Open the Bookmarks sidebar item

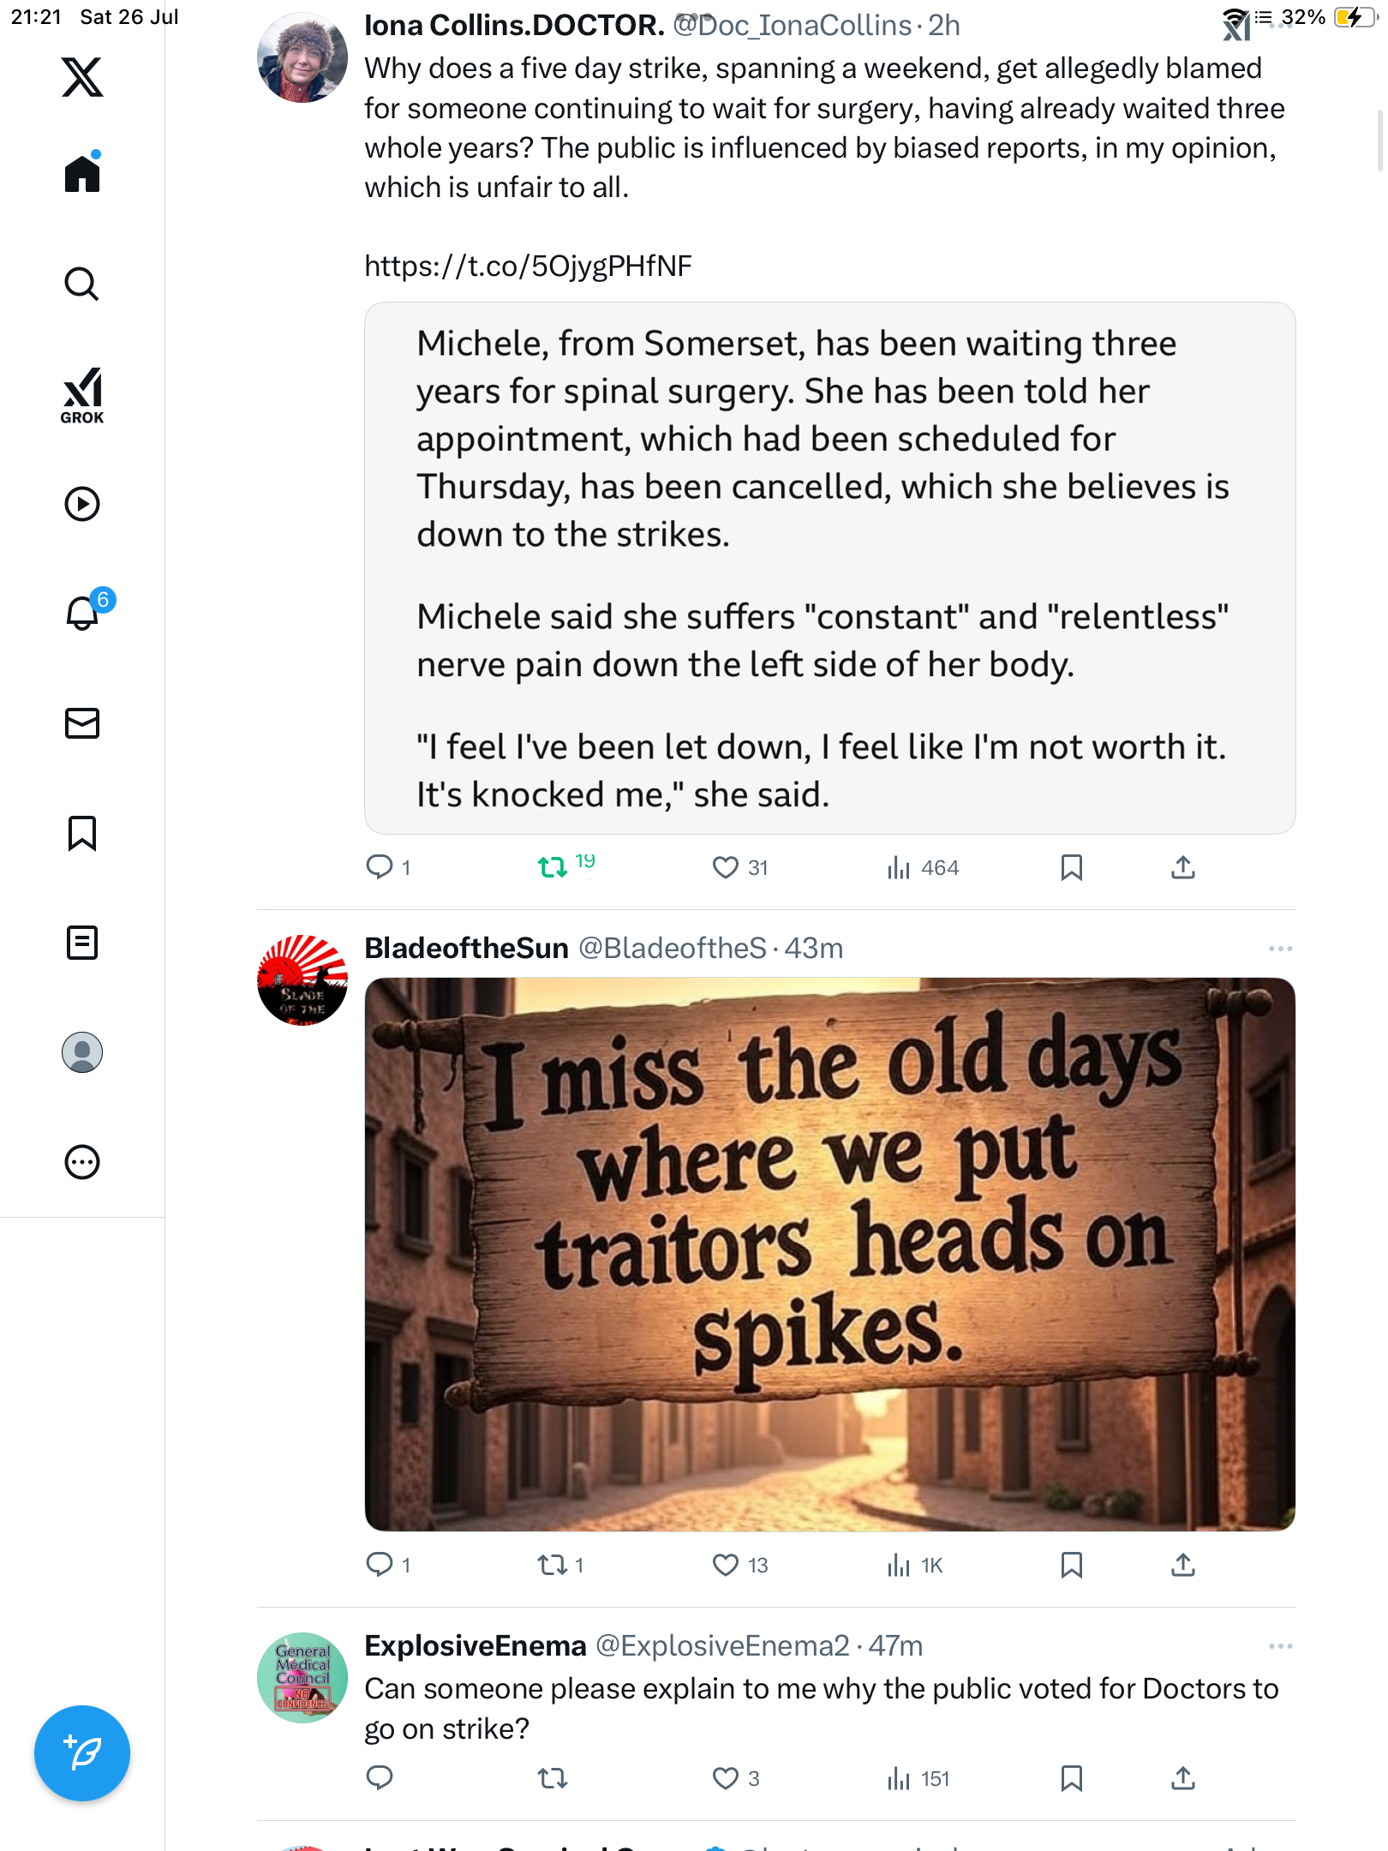[x=82, y=833]
